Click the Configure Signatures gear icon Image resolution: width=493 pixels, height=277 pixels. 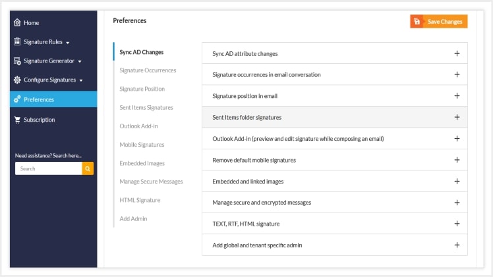17,80
